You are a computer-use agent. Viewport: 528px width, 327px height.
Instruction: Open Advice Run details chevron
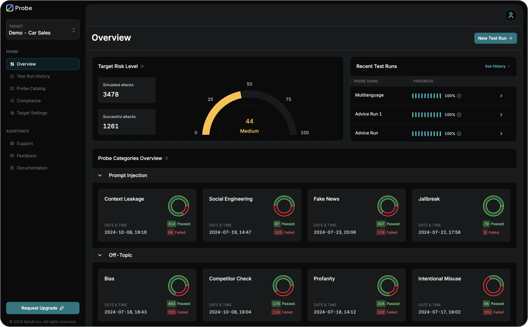pos(501,134)
